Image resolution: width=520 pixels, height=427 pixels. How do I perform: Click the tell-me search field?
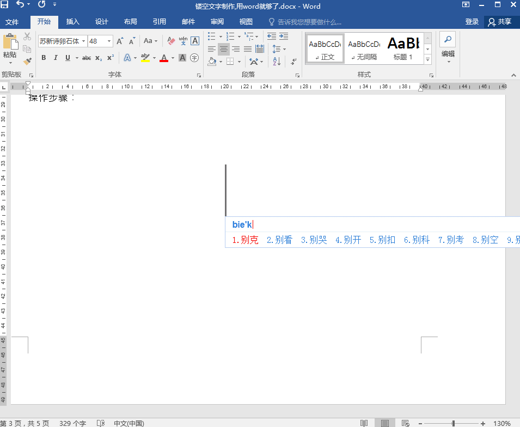pyautogui.click(x=305, y=22)
